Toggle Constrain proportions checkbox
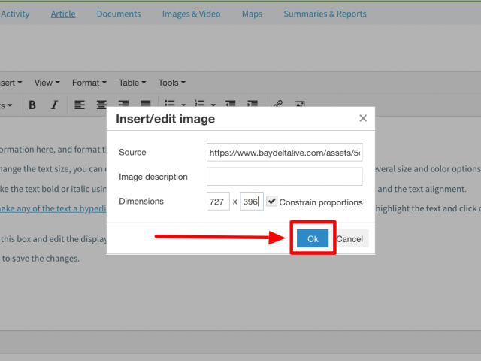 coord(272,202)
